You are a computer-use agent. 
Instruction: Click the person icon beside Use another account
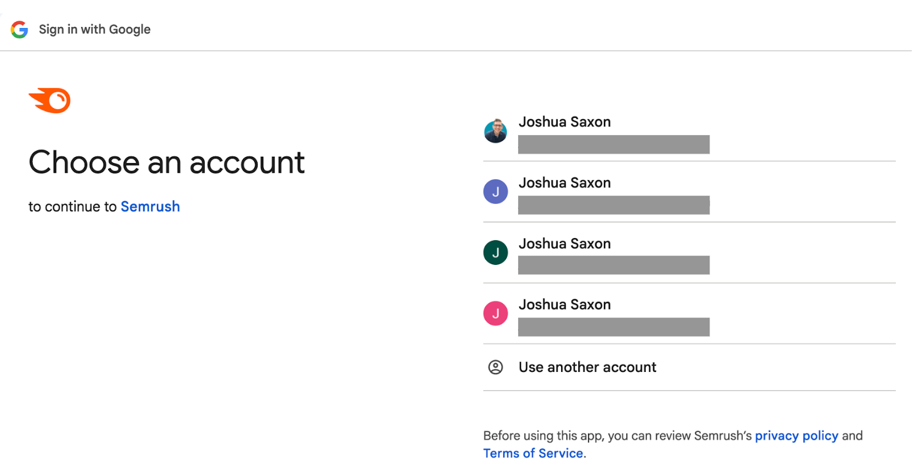tap(495, 367)
